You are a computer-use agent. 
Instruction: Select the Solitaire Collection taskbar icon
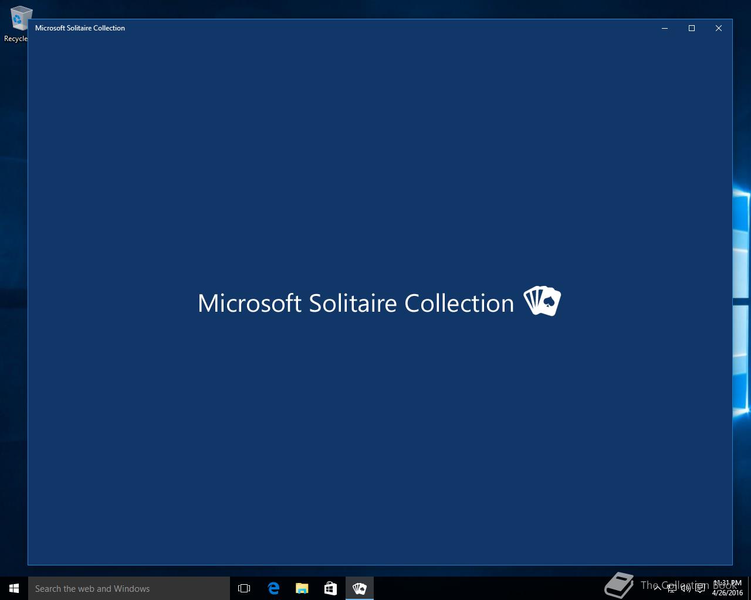(360, 588)
